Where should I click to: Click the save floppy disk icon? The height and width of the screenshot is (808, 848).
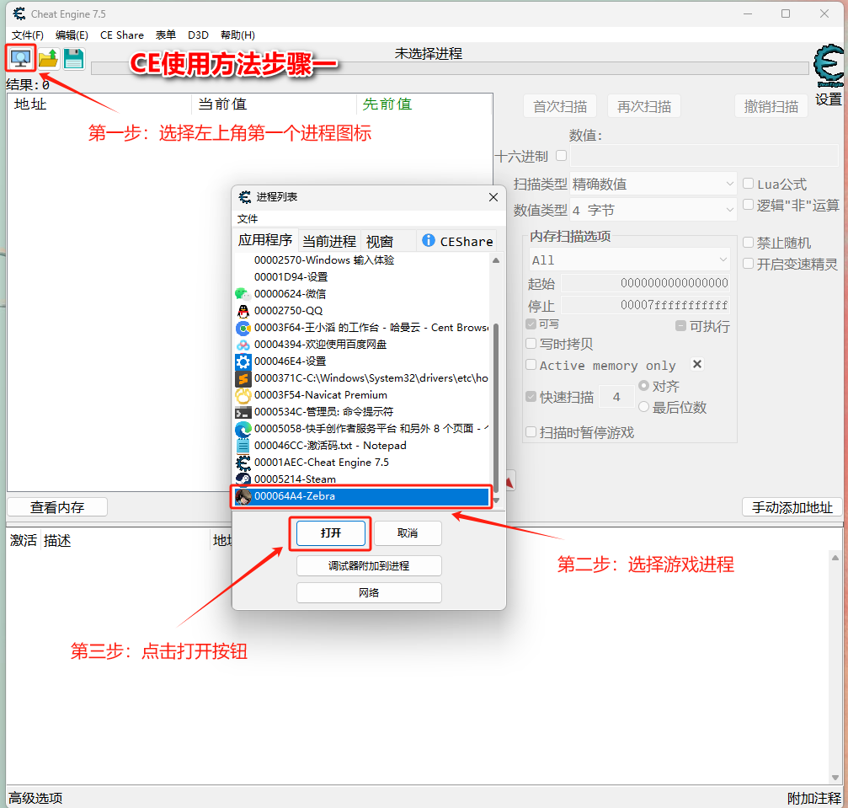click(74, 58)
